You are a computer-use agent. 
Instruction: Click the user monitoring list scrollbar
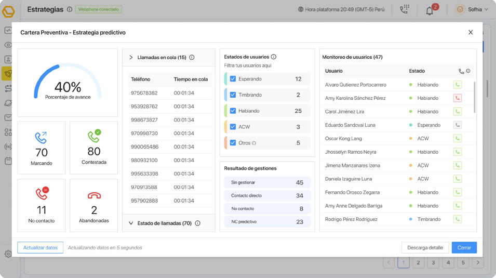475,98
